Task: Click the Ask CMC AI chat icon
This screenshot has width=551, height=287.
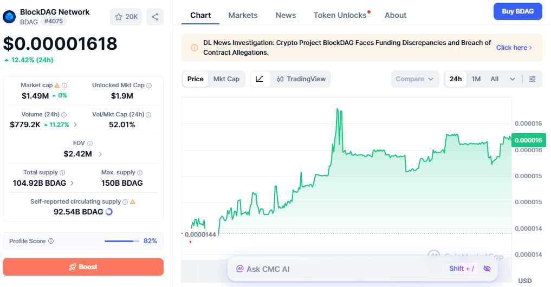Action: click(239, 269)
